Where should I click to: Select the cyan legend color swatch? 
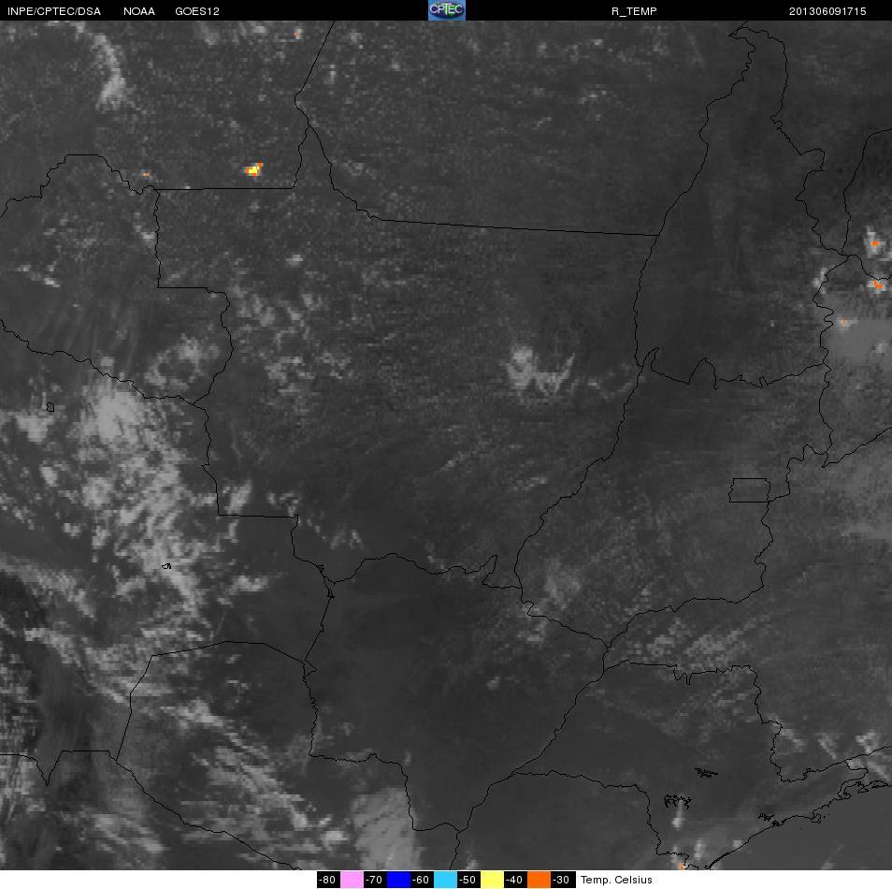point(445,880)
